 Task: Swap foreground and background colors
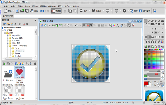(x=150, y=82)
